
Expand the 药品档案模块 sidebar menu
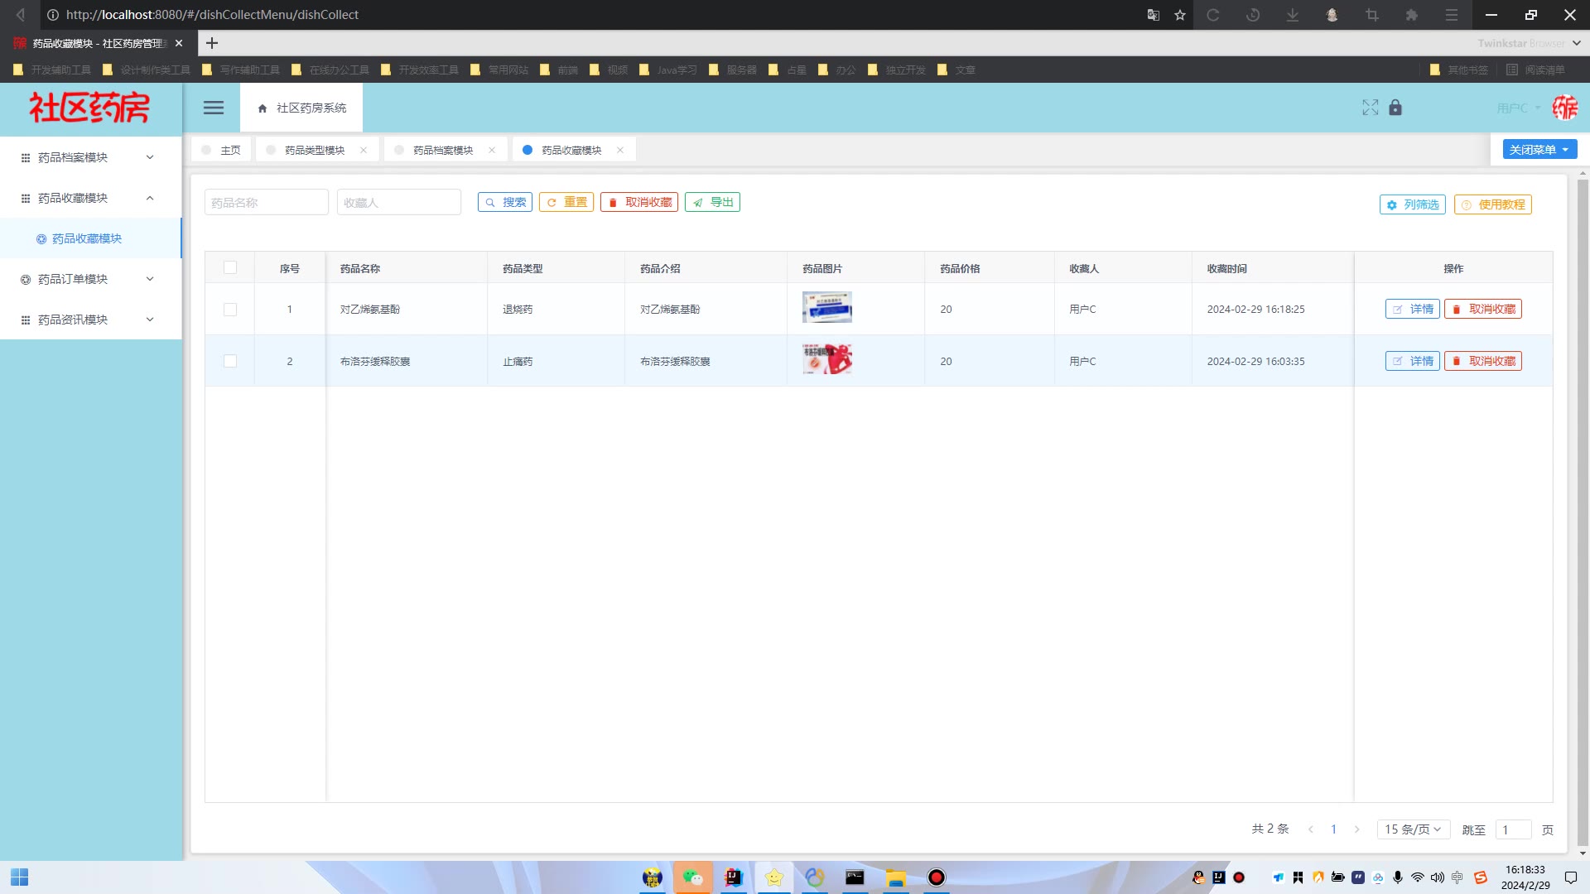click(x=91, y=157)
